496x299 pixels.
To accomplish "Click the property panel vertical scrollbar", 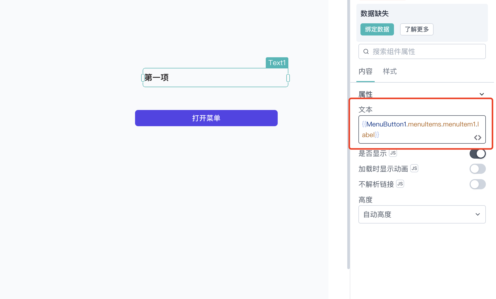I will (349, 134).
